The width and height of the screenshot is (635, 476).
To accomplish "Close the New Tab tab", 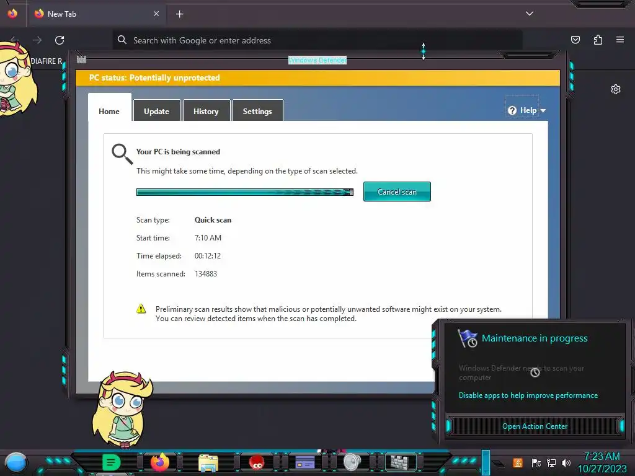I will 156,14.
